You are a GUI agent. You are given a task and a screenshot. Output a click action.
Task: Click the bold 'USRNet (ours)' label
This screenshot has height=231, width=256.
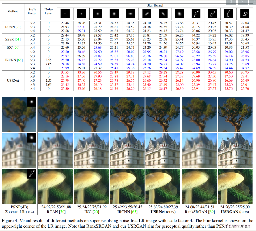tap(163, 212)
